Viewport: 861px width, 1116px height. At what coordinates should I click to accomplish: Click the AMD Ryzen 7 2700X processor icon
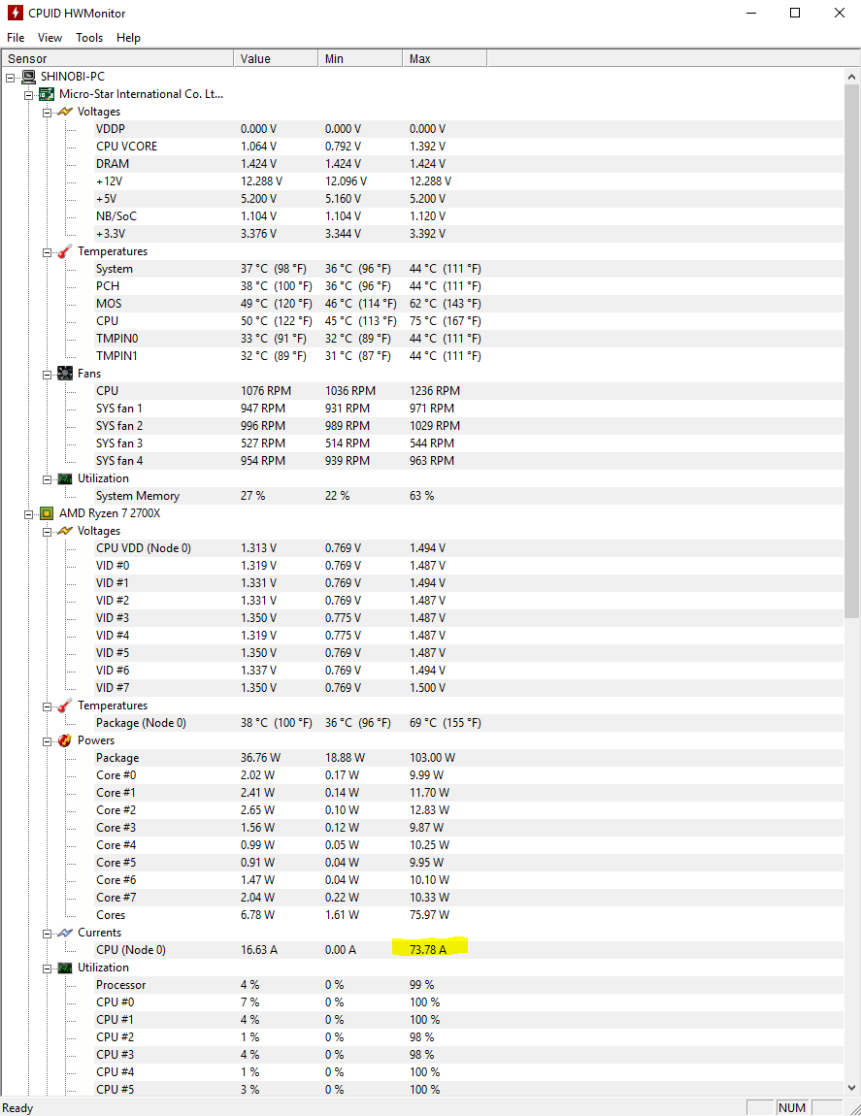(47, 513)
